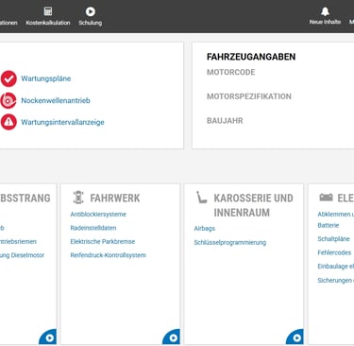Open the Schlüsselprogrammierung link
This screenshot has width=354, height=346.
point(230,243)
